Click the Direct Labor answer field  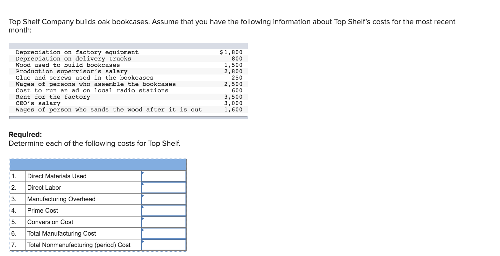[164, 188]
